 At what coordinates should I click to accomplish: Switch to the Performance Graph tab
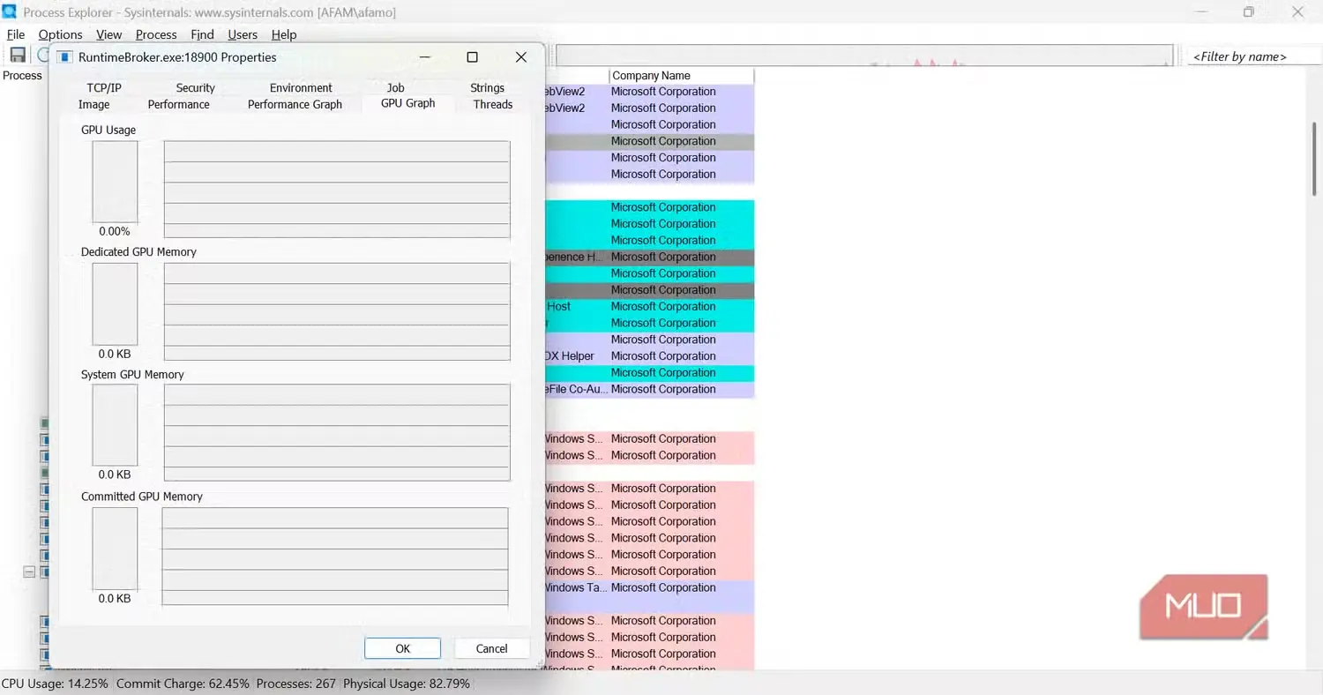[295, 104]
